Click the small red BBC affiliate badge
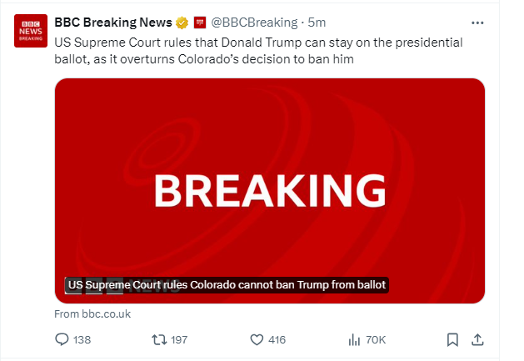 pos(200,22)
